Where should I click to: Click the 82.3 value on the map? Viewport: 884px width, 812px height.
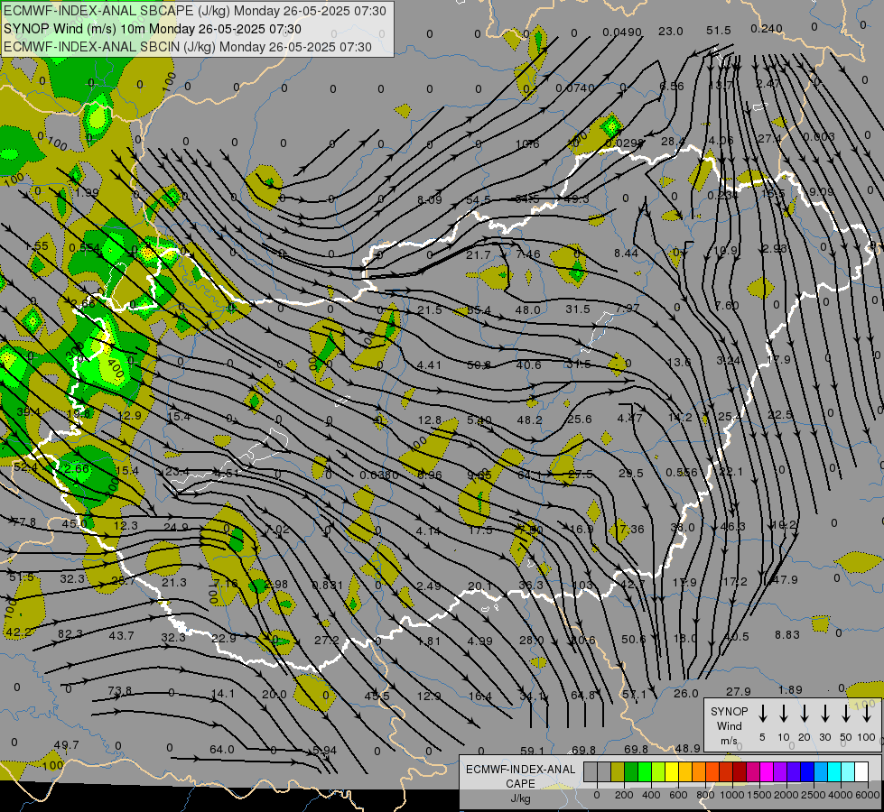click(x=70, y=634)
